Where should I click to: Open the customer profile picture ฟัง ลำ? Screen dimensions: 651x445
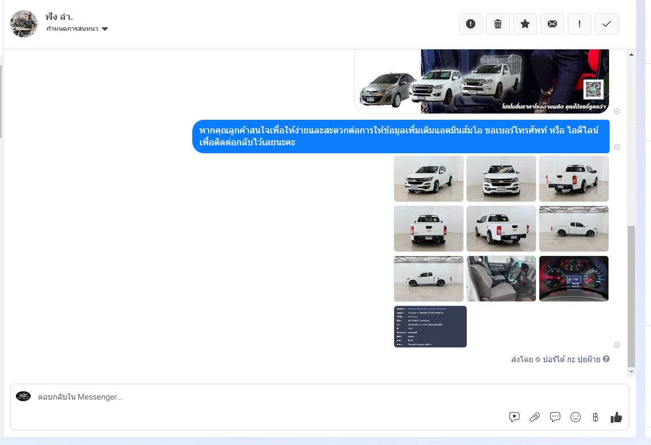24,24
